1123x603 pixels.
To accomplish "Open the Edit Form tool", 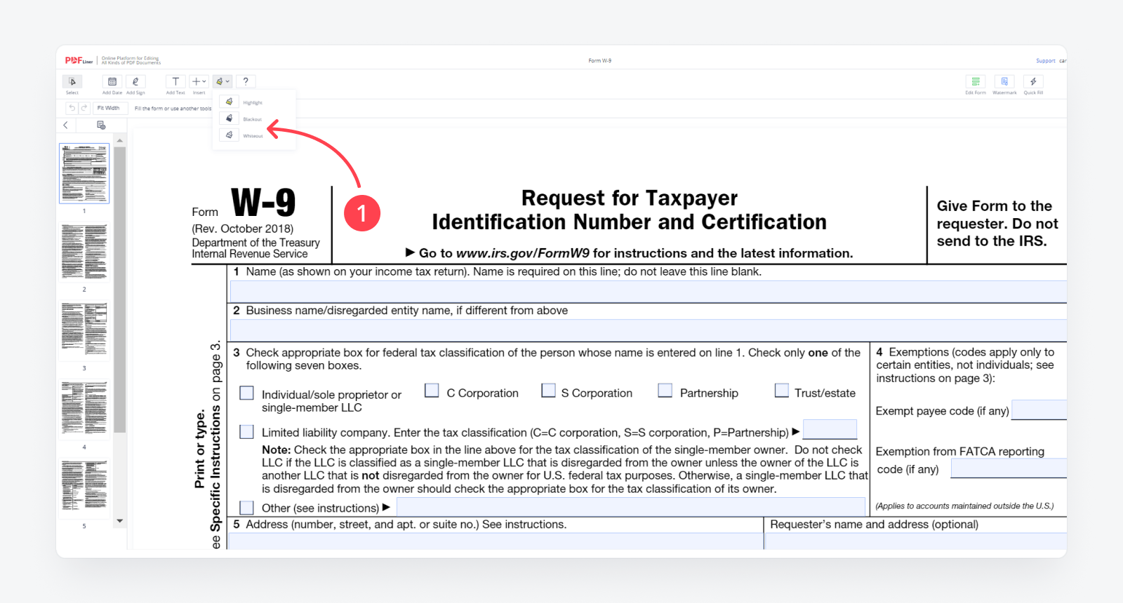I will [x=976, y=82].
